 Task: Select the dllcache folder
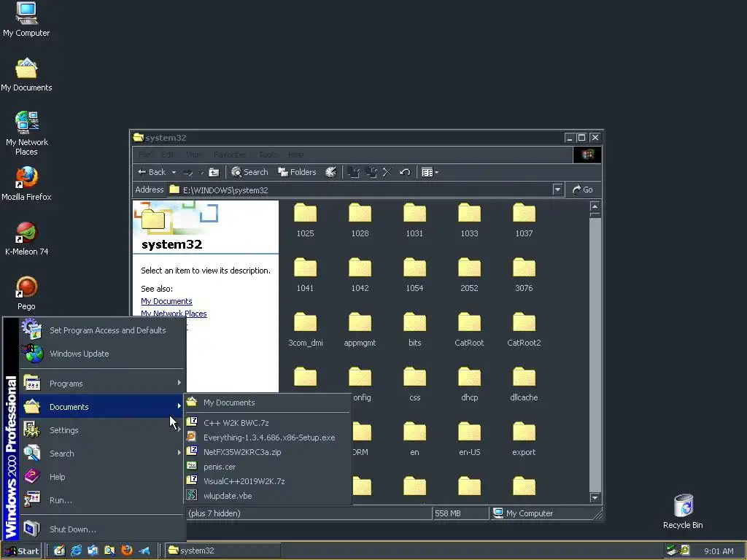tap(524, 385)
